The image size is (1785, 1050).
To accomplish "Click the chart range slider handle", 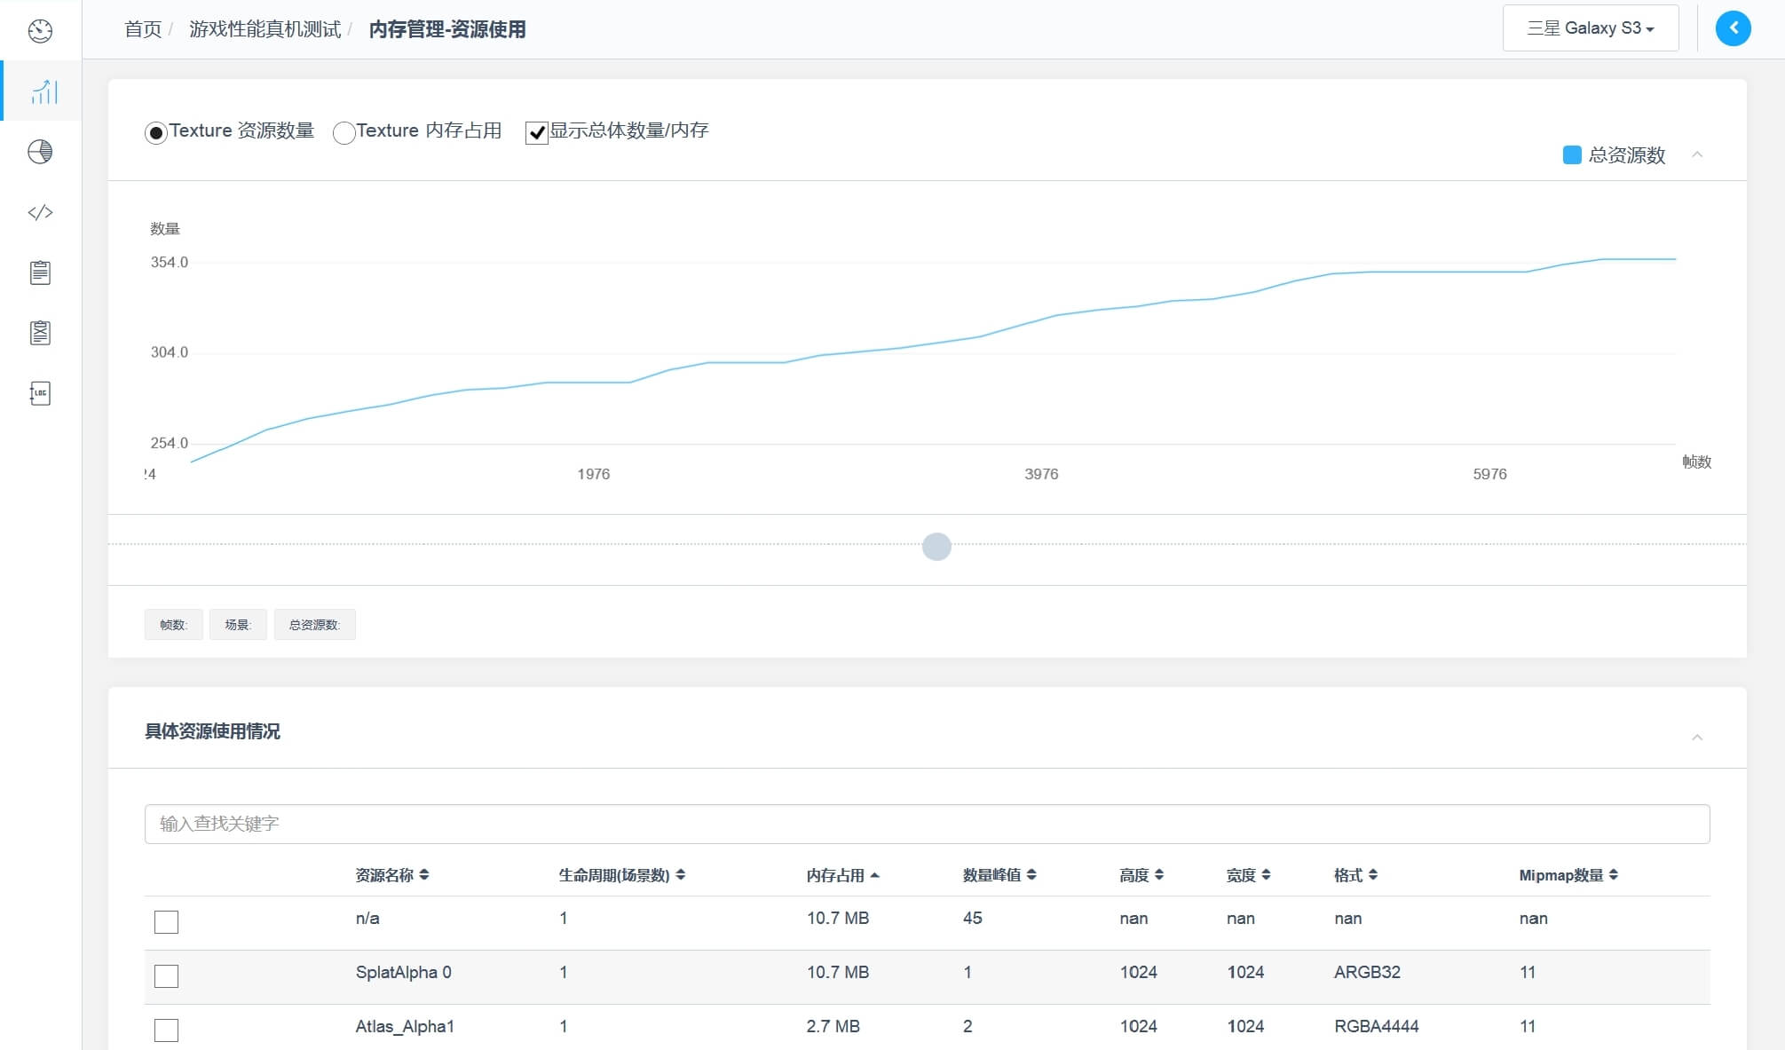I will (x=936, y=546).
